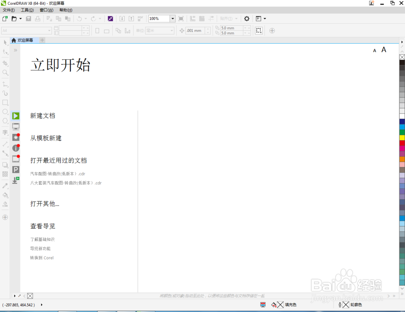Open the P product details sidebar icon
This screenshot has width=405, height=312.
(16, 169)
